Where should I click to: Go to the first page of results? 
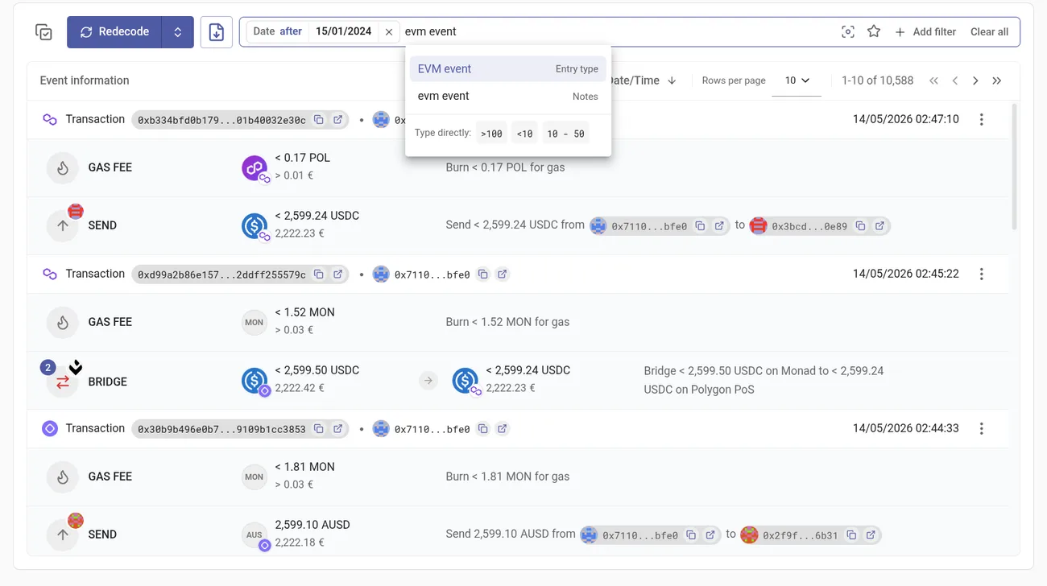click(x=934, y=80)
